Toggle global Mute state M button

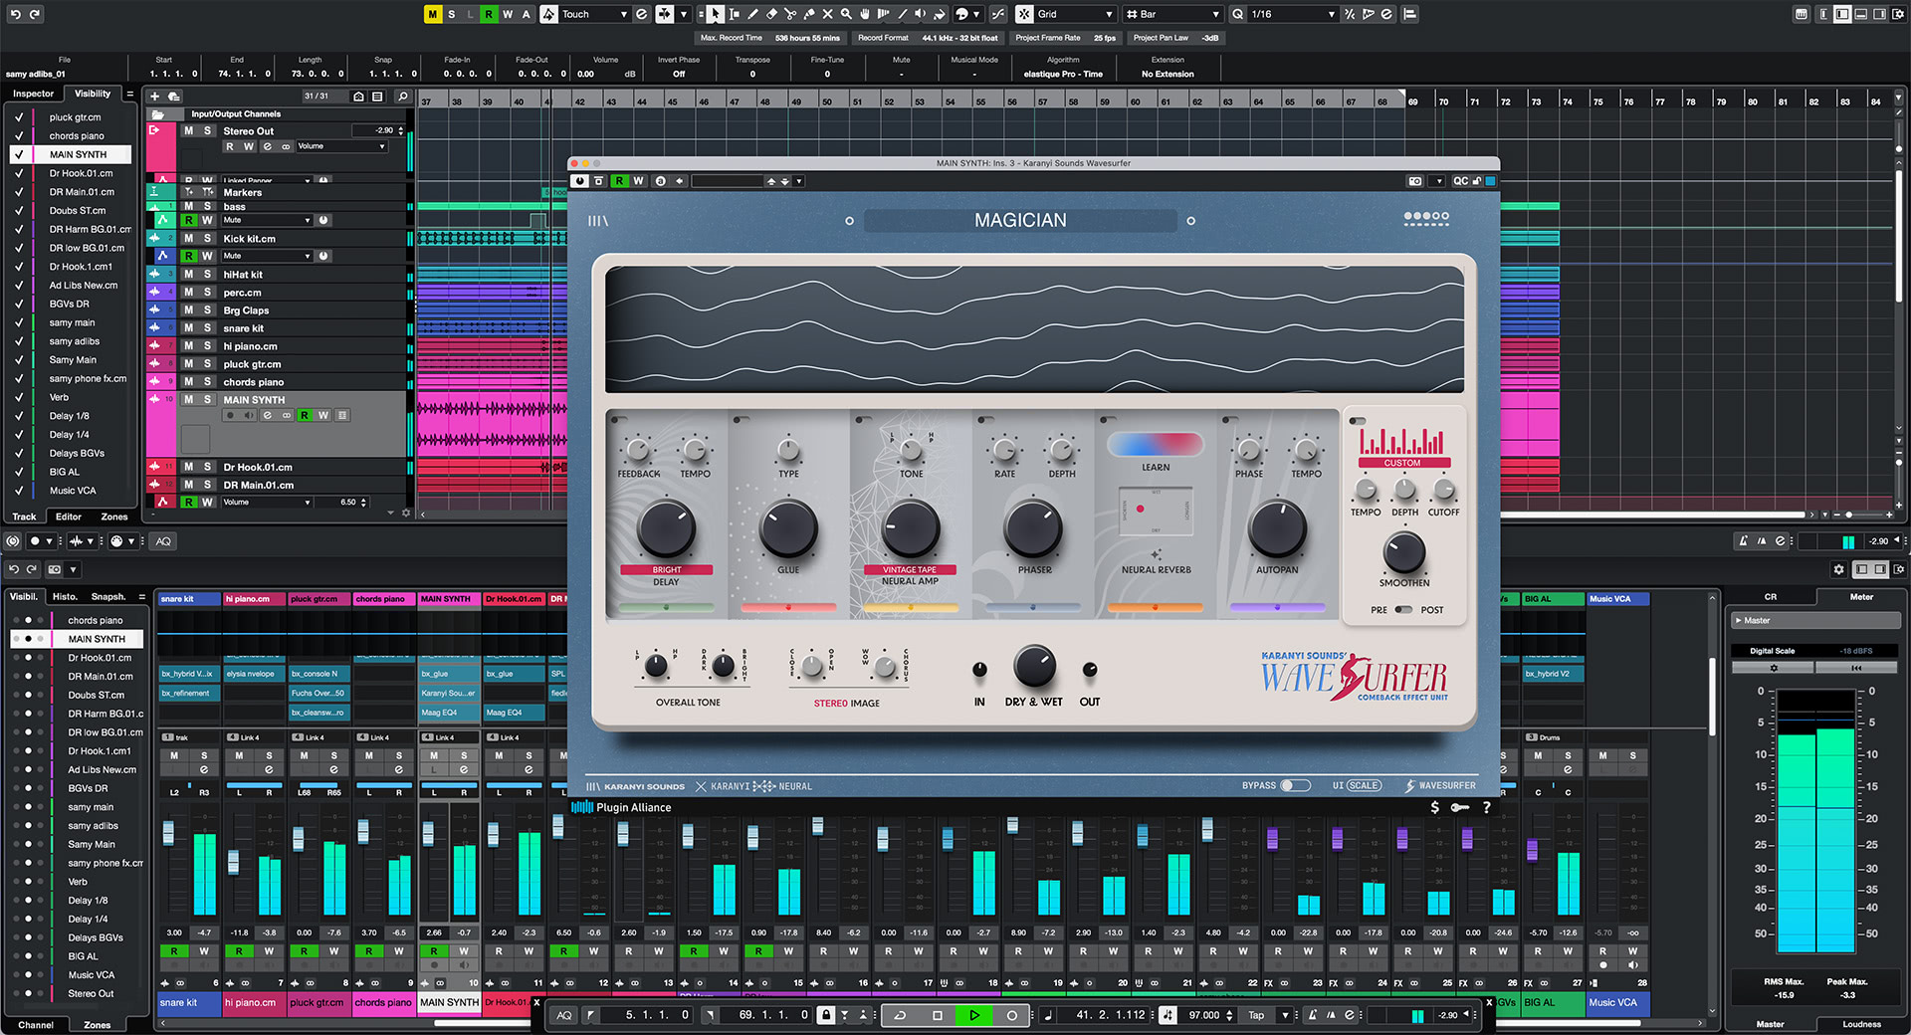(x=432, y=14)
